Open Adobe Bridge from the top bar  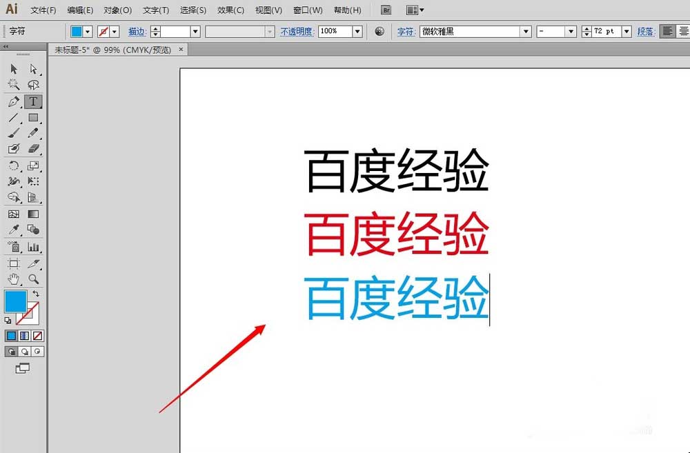point(386,10)
